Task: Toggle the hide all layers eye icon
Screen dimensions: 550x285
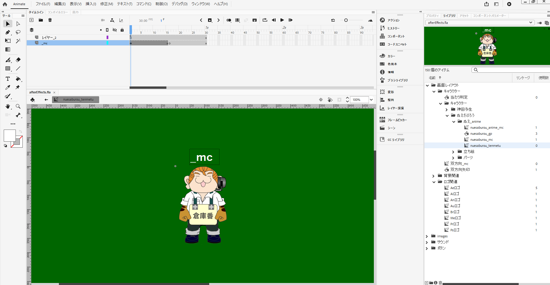Action: 115,30
